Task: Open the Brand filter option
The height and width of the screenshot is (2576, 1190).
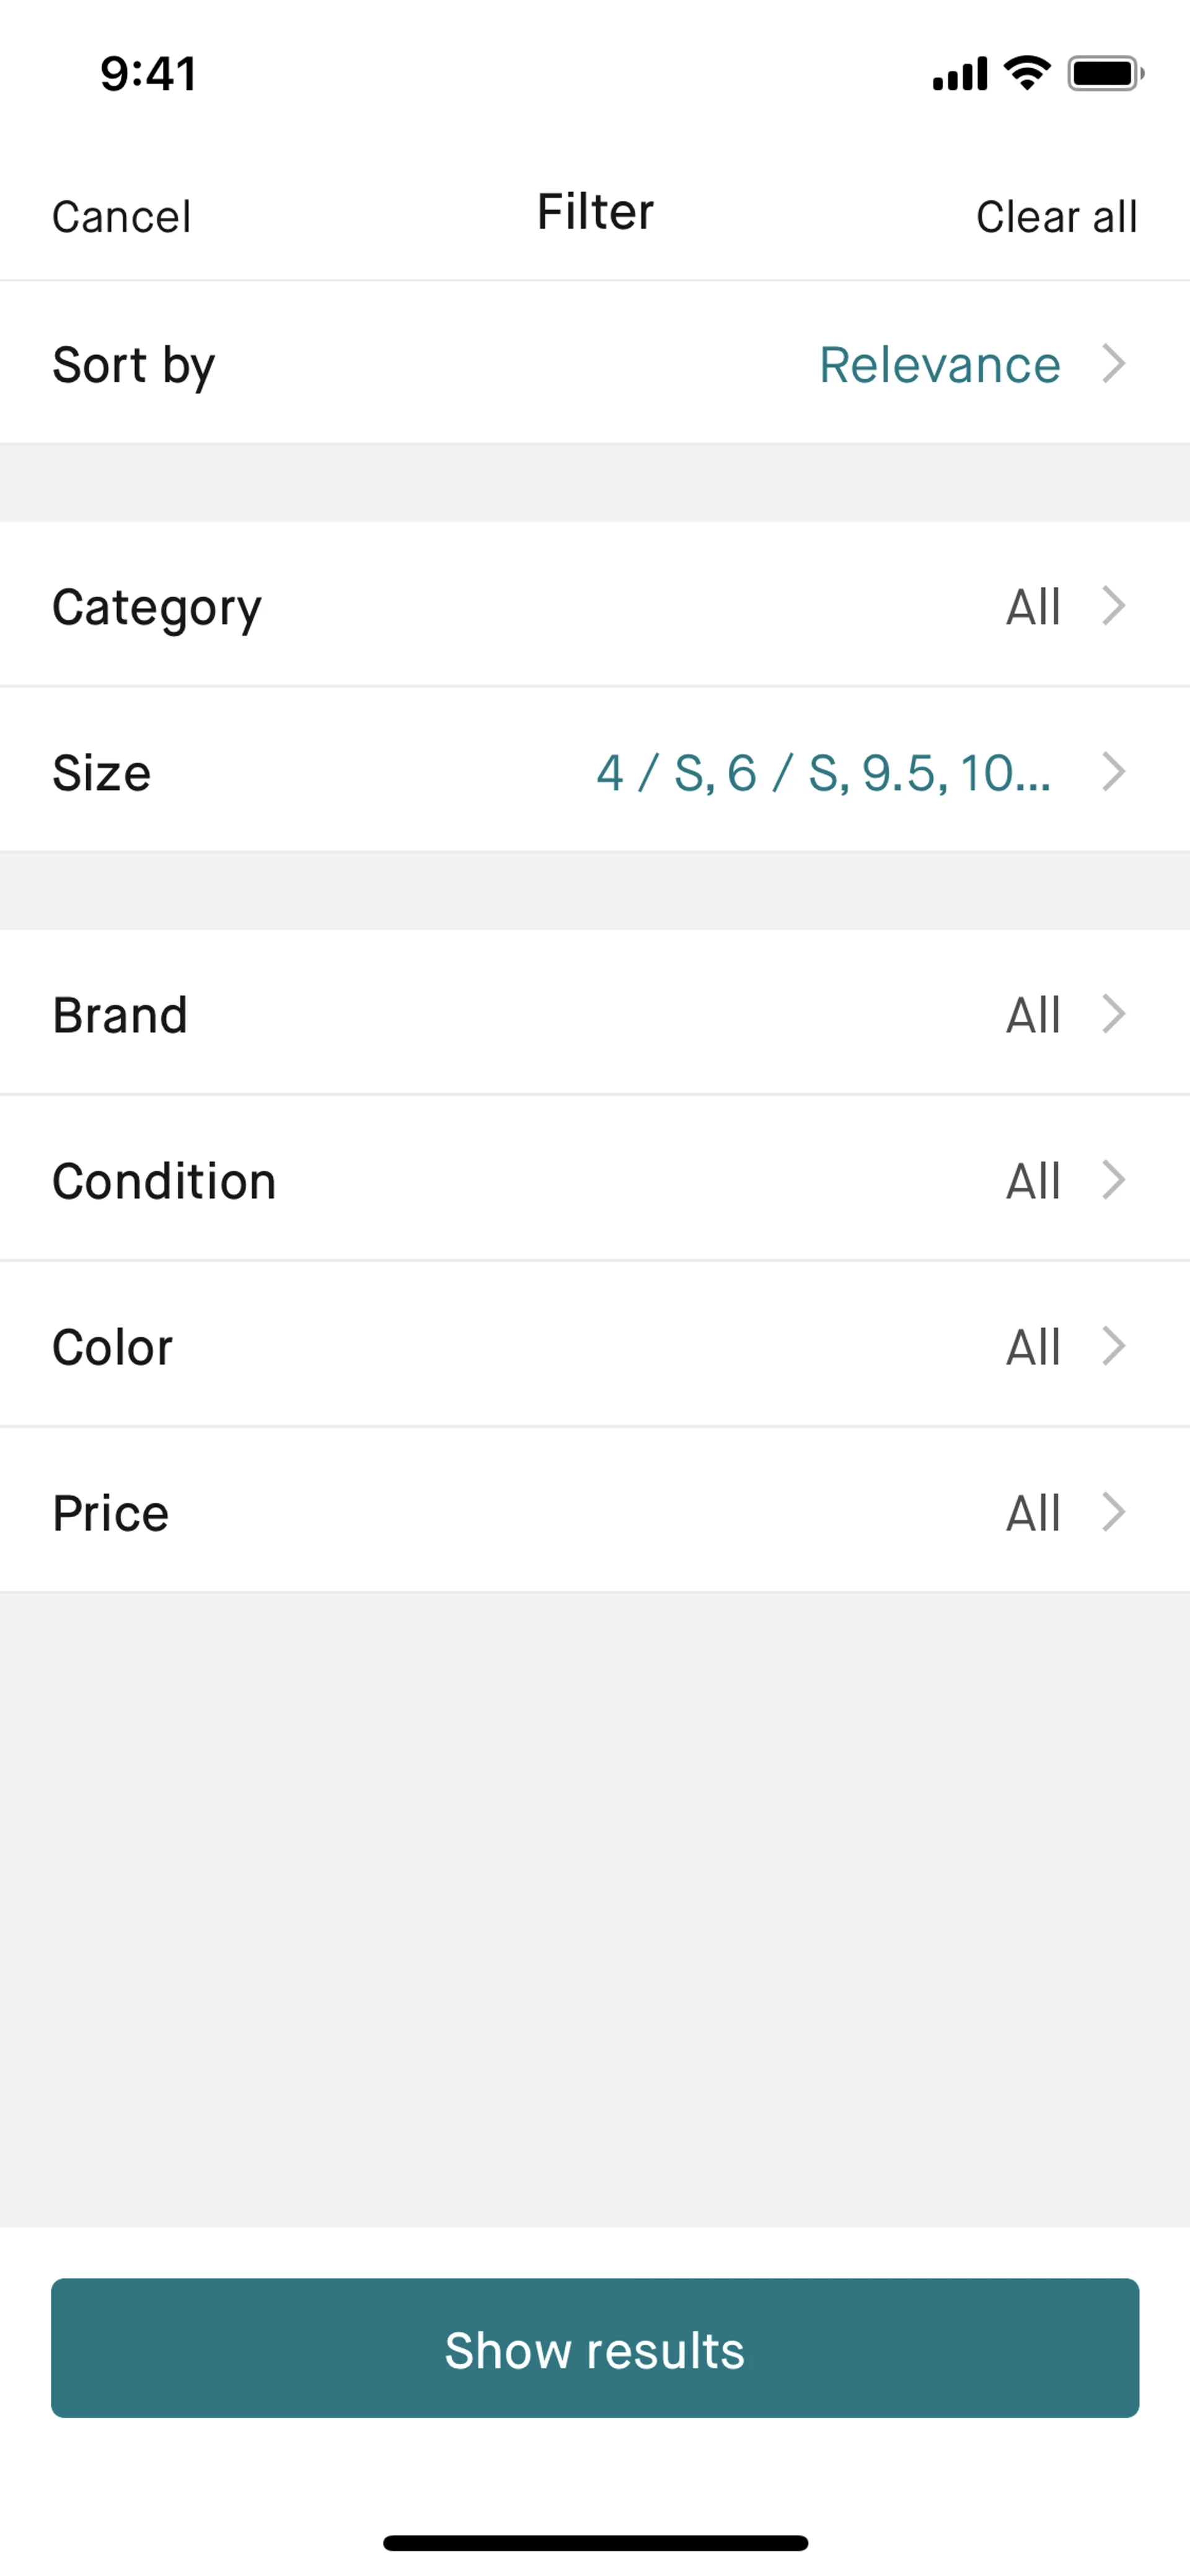Action: tap(120, 1015)
